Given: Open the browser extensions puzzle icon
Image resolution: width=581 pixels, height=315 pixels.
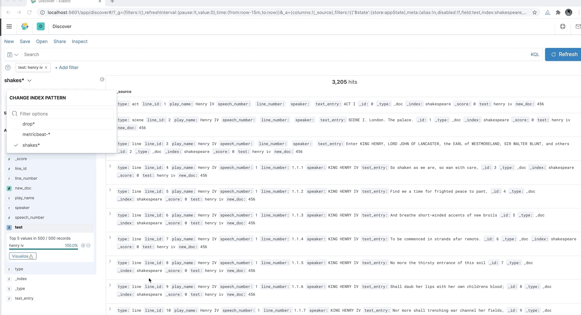Looking at the screenshot, I should pyautogui.click(x=558, y=12).
